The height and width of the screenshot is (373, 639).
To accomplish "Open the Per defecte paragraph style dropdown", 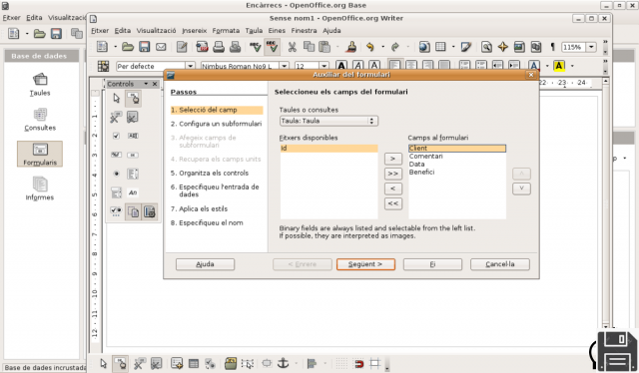I will [190, 66].
